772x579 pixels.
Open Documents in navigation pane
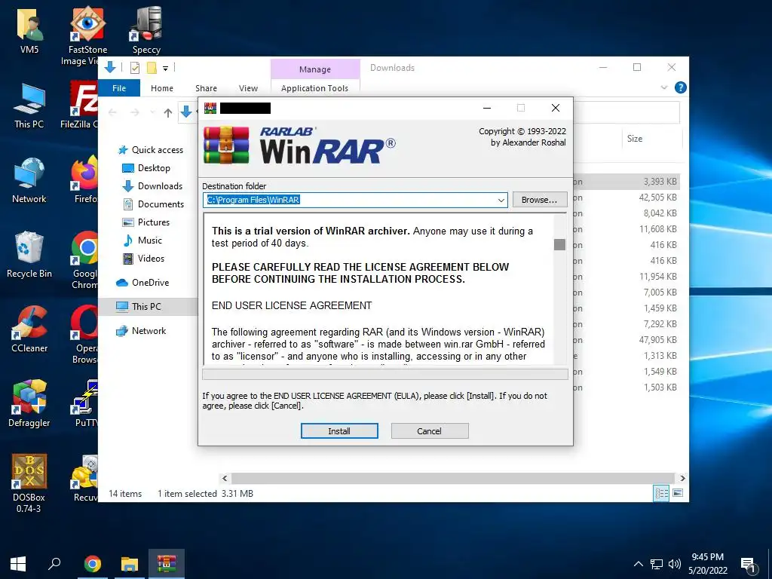click(x=153, y=204)
